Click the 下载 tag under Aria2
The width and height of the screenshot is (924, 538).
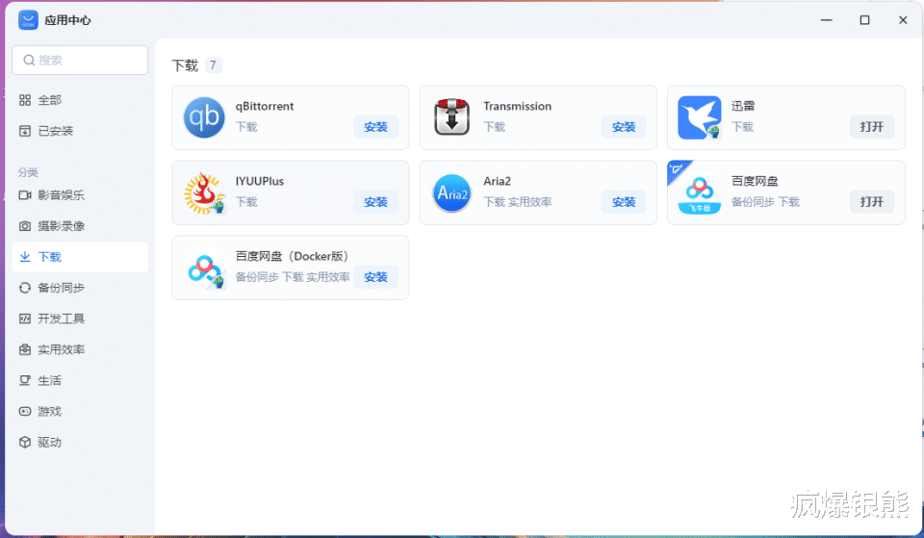(x=495, y=202)
